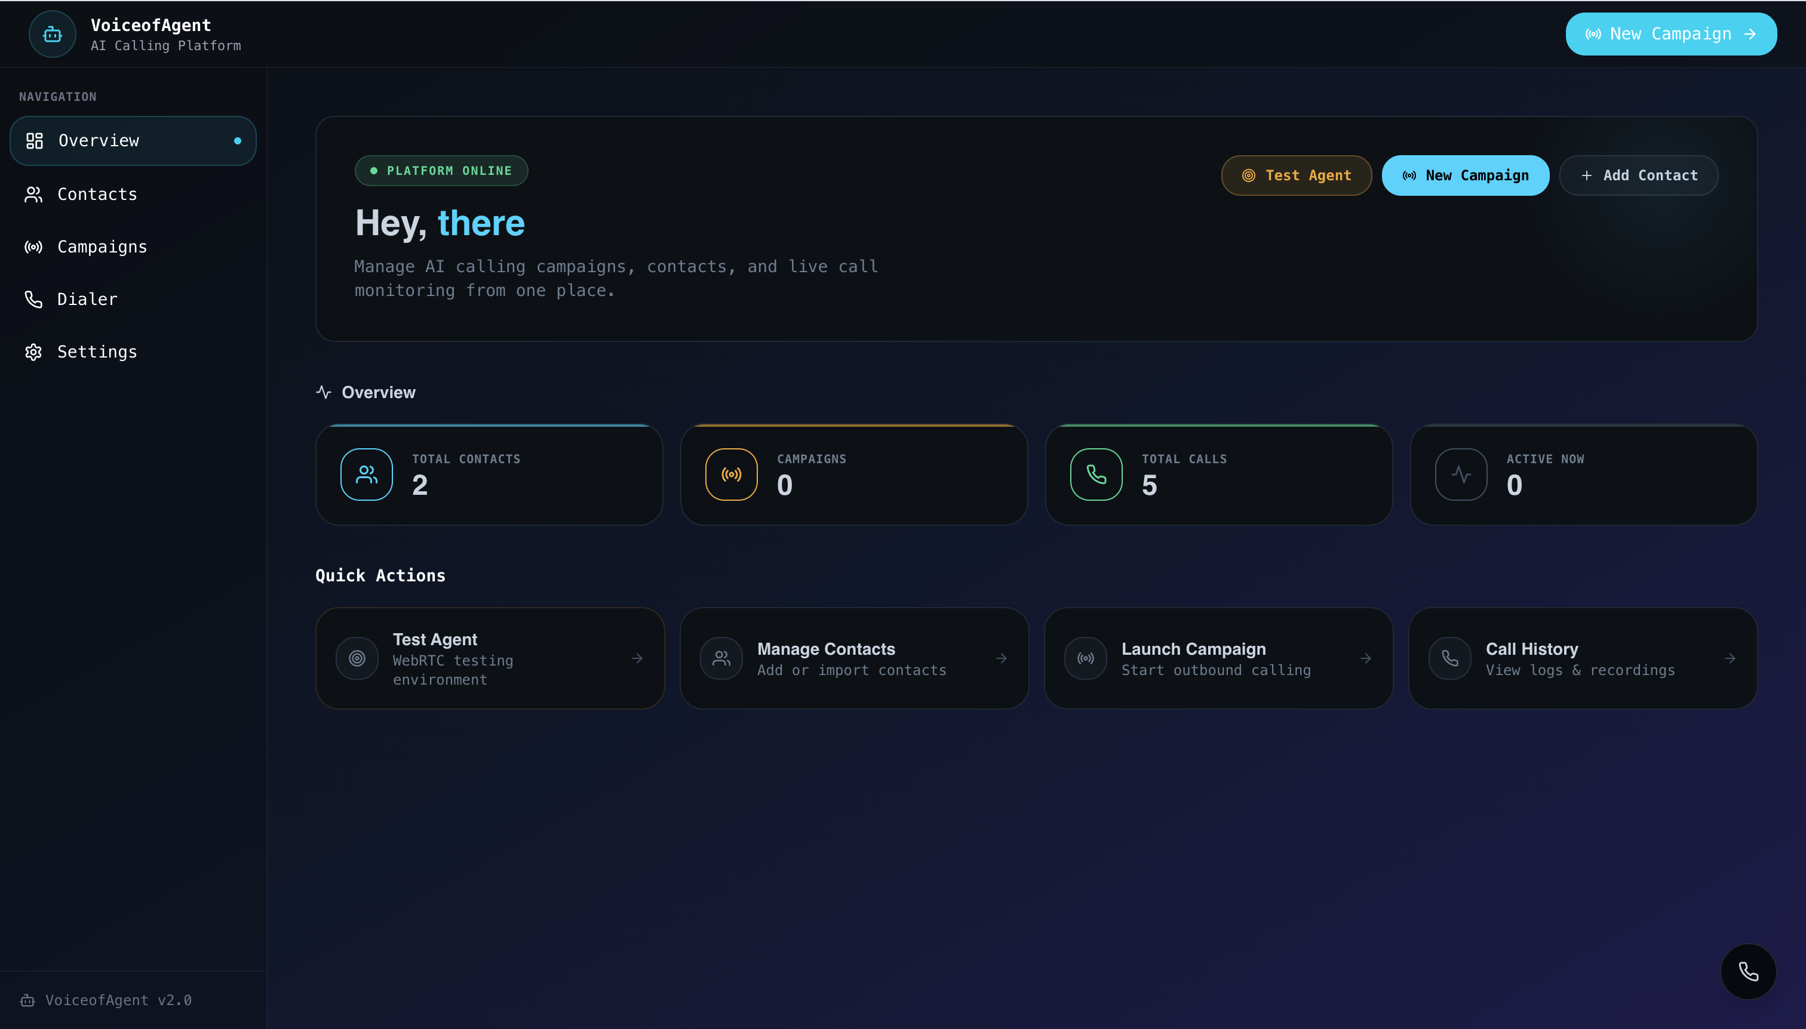The height and width of the screenshot is (1029, 1806).
Task: Select Dialer in the navigation
Action: 133,299
